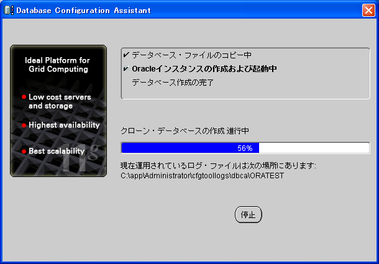The width and height of the screenshot is (379, 264).
Task: Select データベース作成の完了 step
Action: tap(173, 83)
